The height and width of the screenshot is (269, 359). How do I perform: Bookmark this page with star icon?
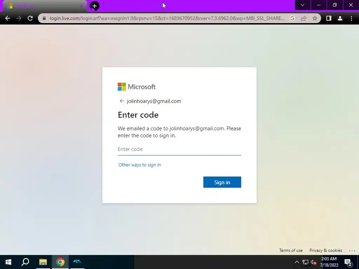315,18
